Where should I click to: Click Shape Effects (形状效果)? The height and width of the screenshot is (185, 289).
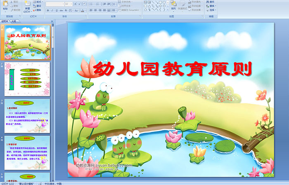coord(195,10)
